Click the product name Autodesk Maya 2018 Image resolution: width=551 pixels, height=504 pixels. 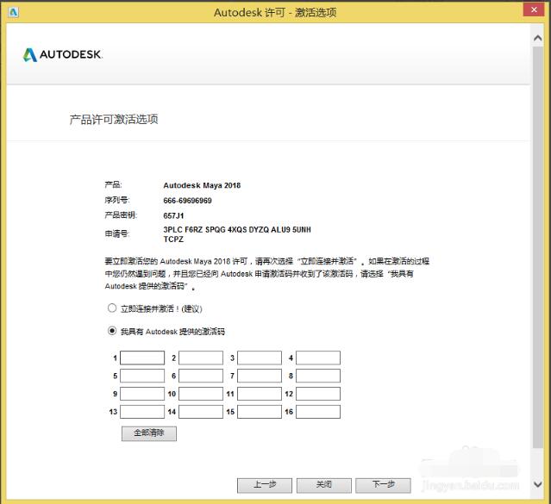coord(202,185)
